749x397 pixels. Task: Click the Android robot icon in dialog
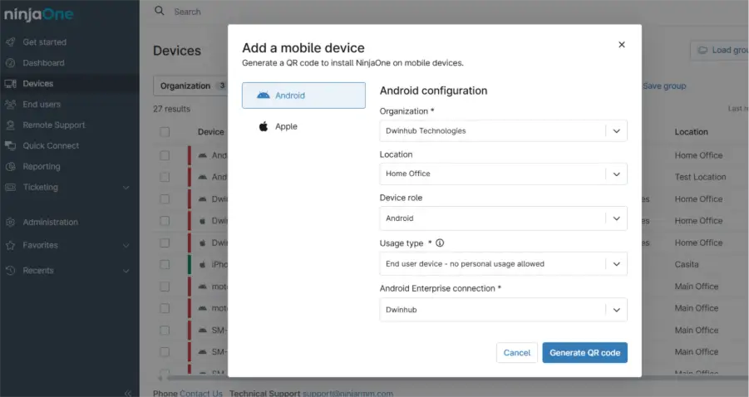point(264,96)
